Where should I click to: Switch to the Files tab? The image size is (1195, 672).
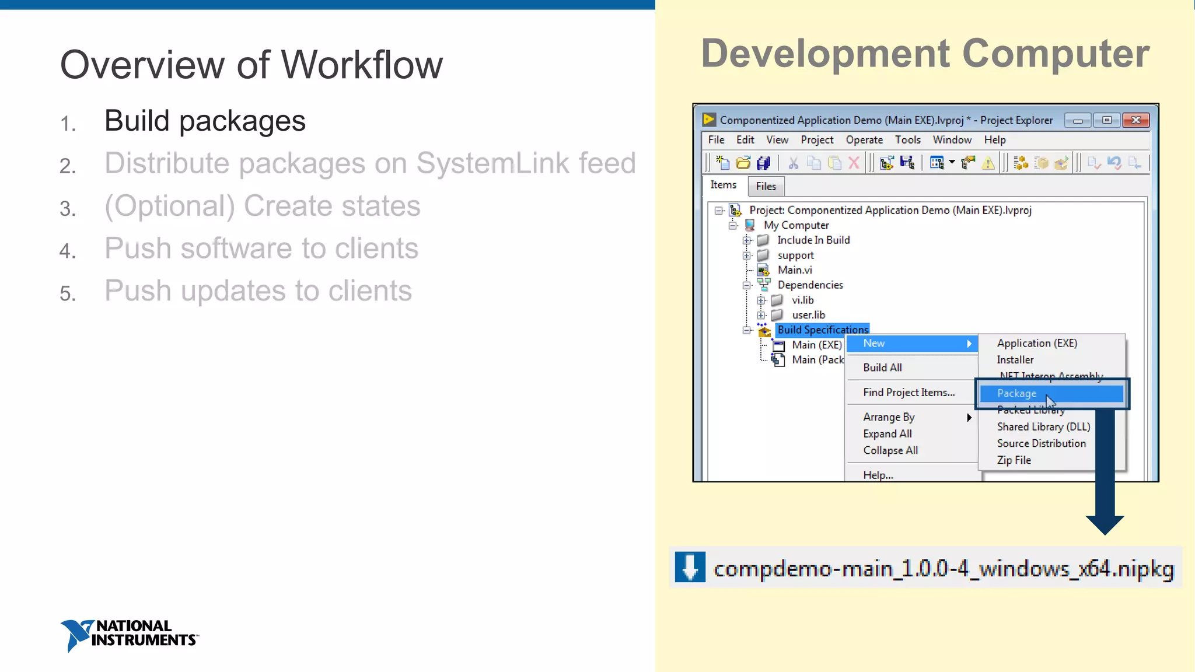(766, 186)
